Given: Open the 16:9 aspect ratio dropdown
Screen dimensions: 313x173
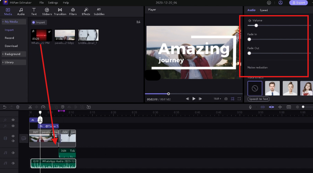Looking at the screenshot, I should [217, 99].
